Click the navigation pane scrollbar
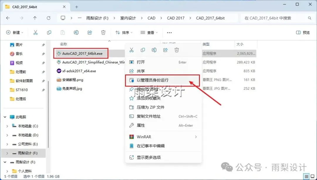This screenshot has width=317, height=180. pos(48,114)
